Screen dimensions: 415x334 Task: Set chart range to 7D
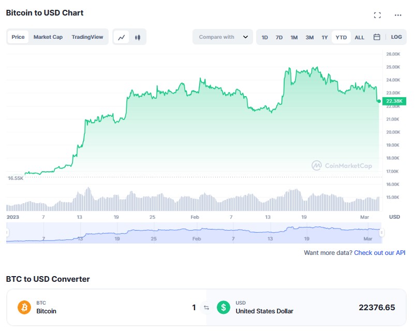[x=279, y=37]
